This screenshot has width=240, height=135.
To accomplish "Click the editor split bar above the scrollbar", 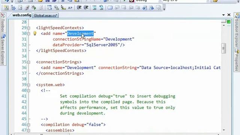I will tap(223, 21).
